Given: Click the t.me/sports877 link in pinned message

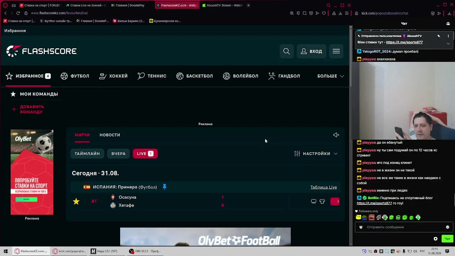Looking at the screenshot, I should (404, 42).
